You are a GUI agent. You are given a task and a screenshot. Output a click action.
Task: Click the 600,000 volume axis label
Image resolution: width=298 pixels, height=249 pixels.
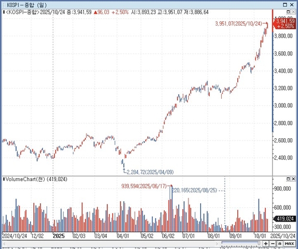283,207
